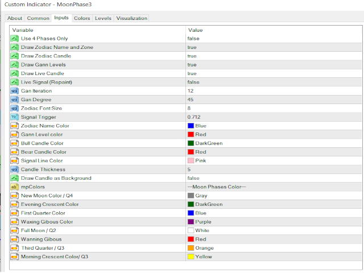
Task: Select the Zodiac Font Size value 8
Action: 189,109
